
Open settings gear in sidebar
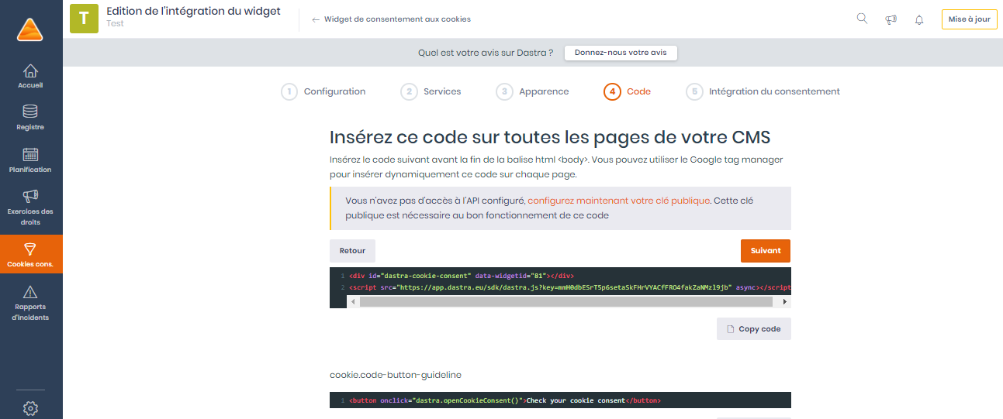(x=30, y=408)
